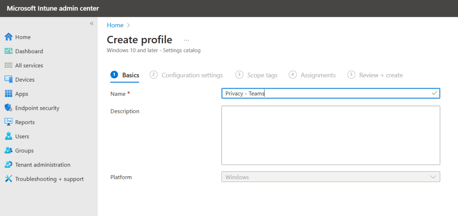Open the Endpoint security shield icon
The height and width of the screenshot is (216, 458).
click(8, 108)
